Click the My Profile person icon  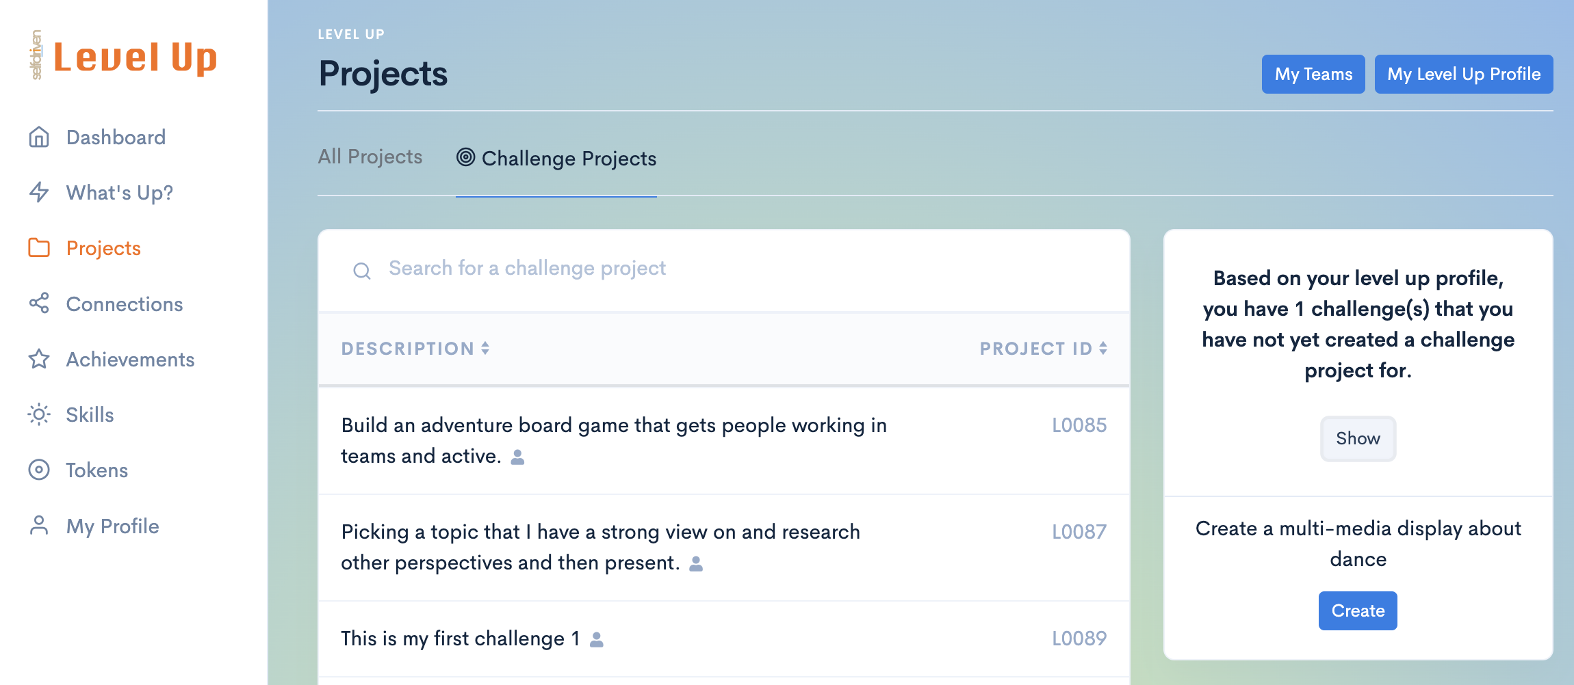pos(39,526)
